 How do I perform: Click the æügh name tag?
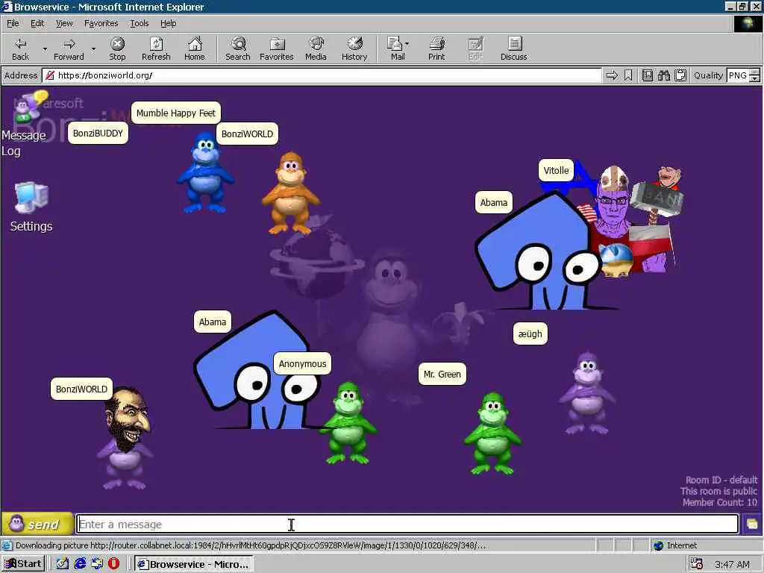coord(530,334)
